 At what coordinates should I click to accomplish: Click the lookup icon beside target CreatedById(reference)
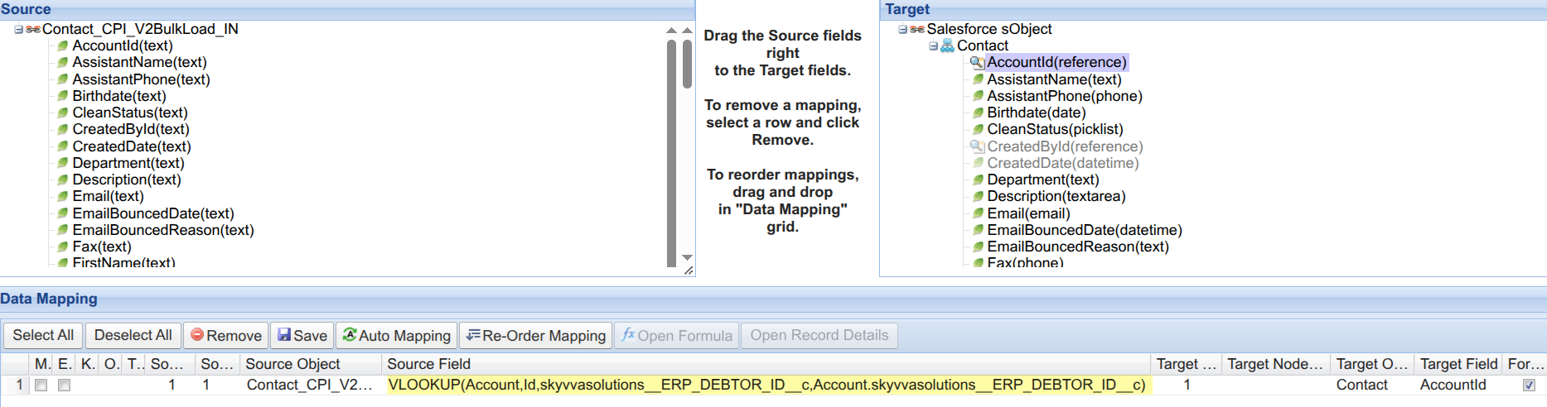[978, 146]
